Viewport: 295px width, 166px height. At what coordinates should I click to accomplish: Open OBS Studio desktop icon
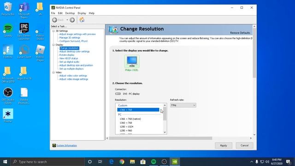click(x=8, y=96)
